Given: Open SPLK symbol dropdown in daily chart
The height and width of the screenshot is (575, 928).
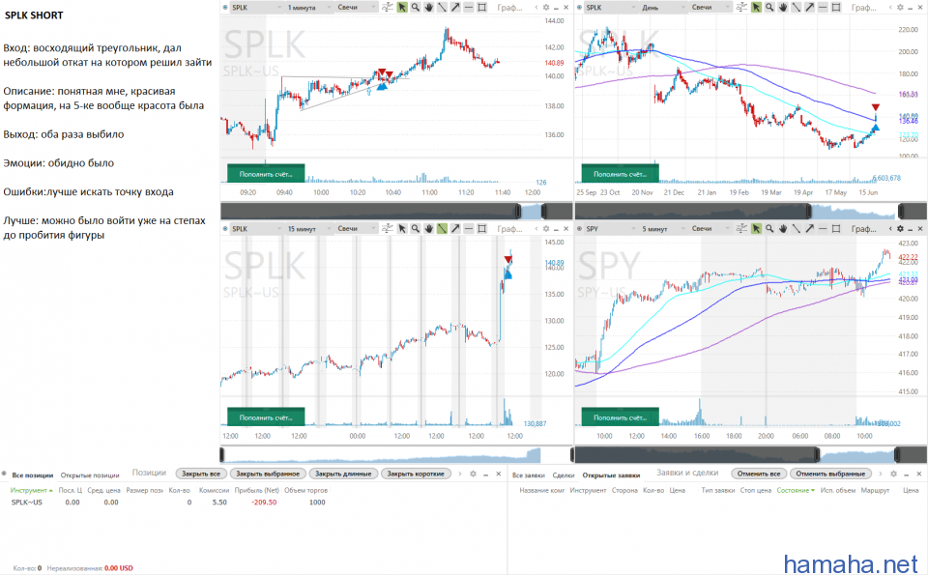Looking at the screenshot, I should pyautogui.click(x=611, y=7).
